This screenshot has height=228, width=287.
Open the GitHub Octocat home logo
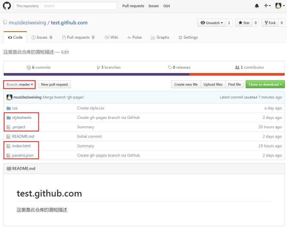point(7,6)
